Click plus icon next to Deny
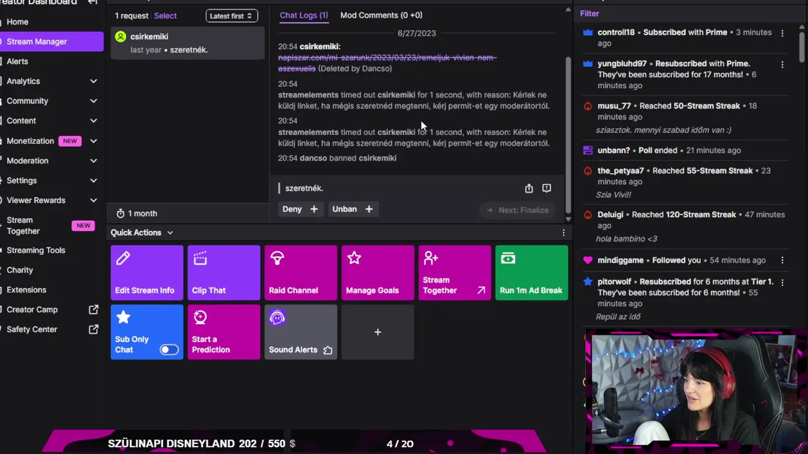 click(x=314, y=209)
